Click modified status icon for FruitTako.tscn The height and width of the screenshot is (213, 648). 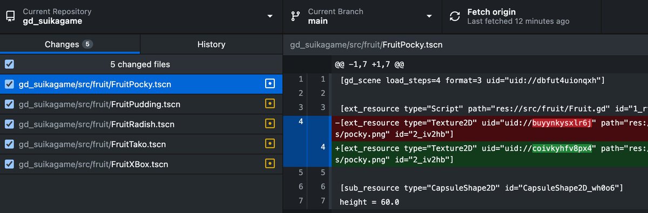271,144
